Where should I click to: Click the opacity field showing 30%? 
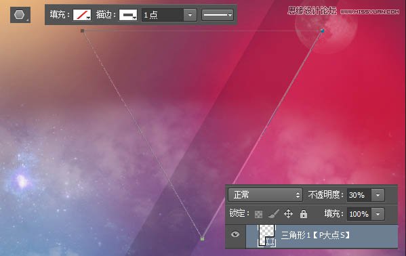[x=359, y=195]
